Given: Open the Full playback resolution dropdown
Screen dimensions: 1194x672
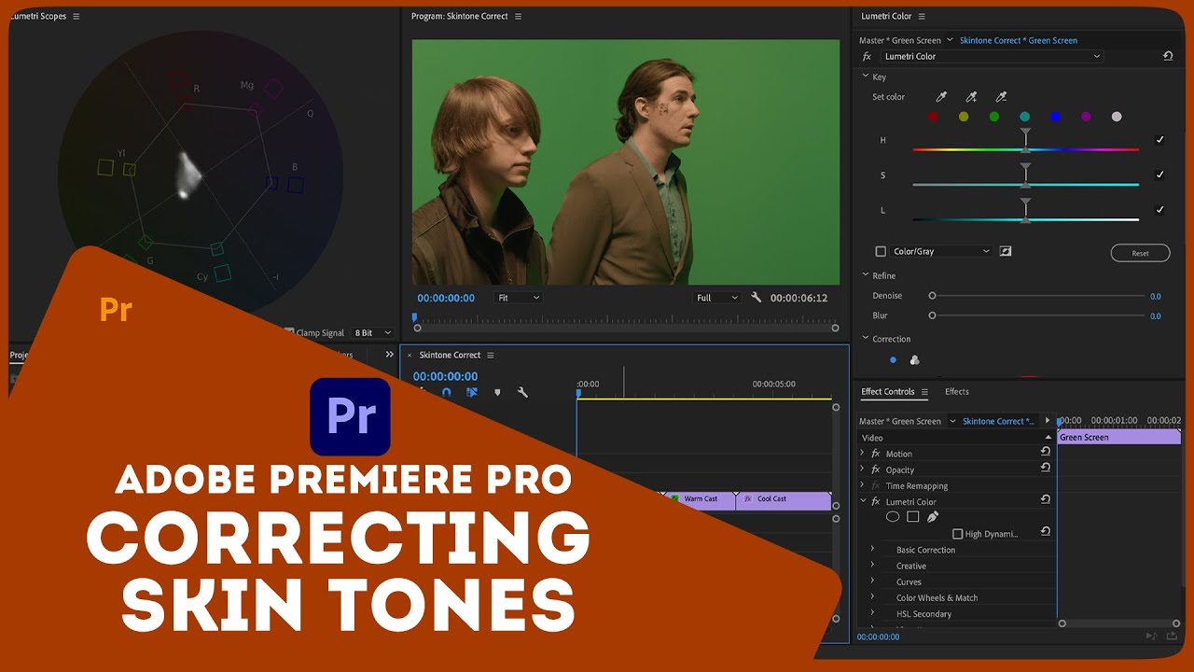Looking at the screenshot, I should click(716, 298).
